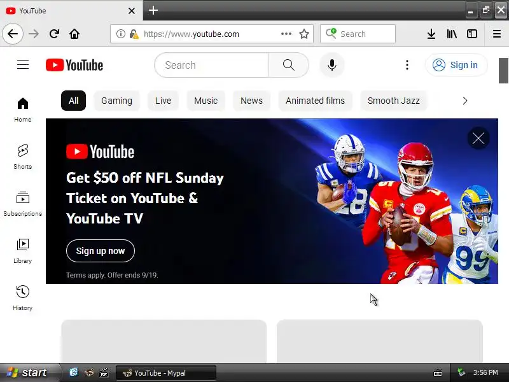Click the clapperboard quick launch icon

pyautogui.click(x=104, y=372)
